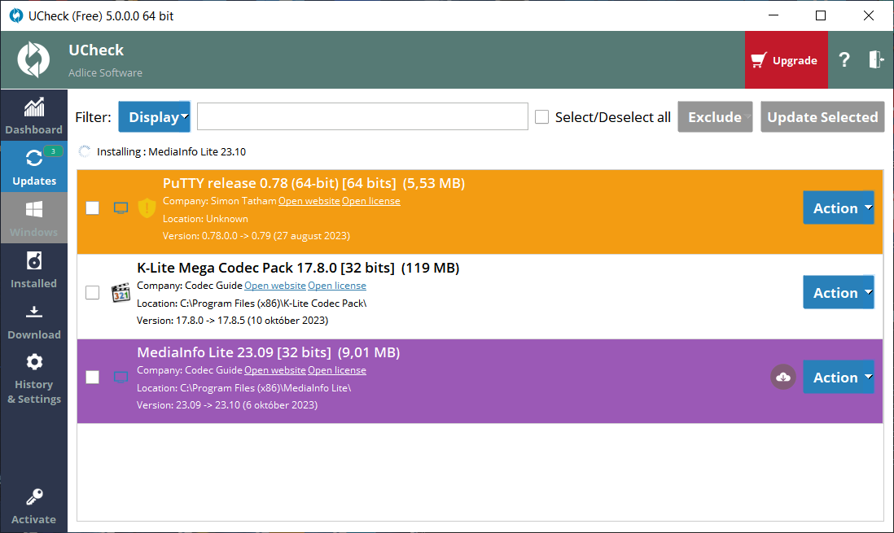Toggle the Select/Deselect all checkbox

[x=541, y=117]
